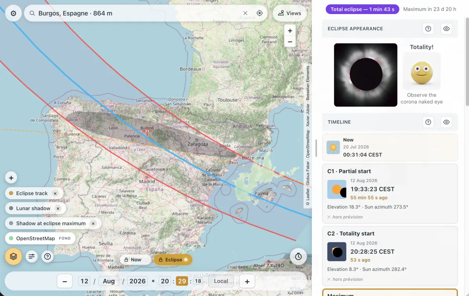Edit the day field 12
This screenshot has height=296, width=469.
point(84,281)
